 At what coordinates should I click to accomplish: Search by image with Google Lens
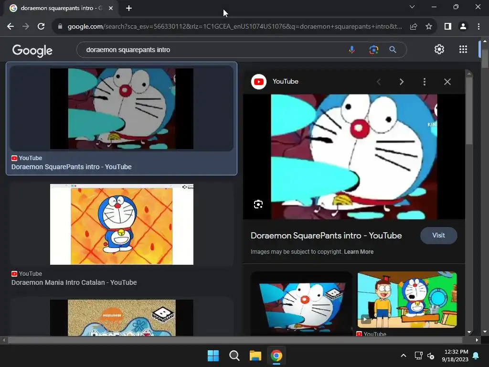[373, 50]
